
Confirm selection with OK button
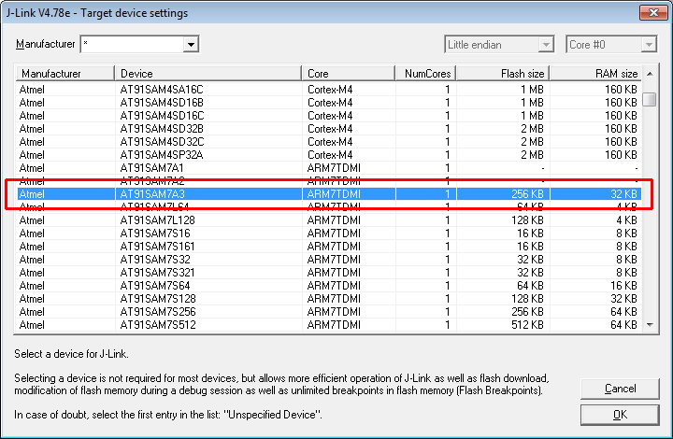coord(620,415)
